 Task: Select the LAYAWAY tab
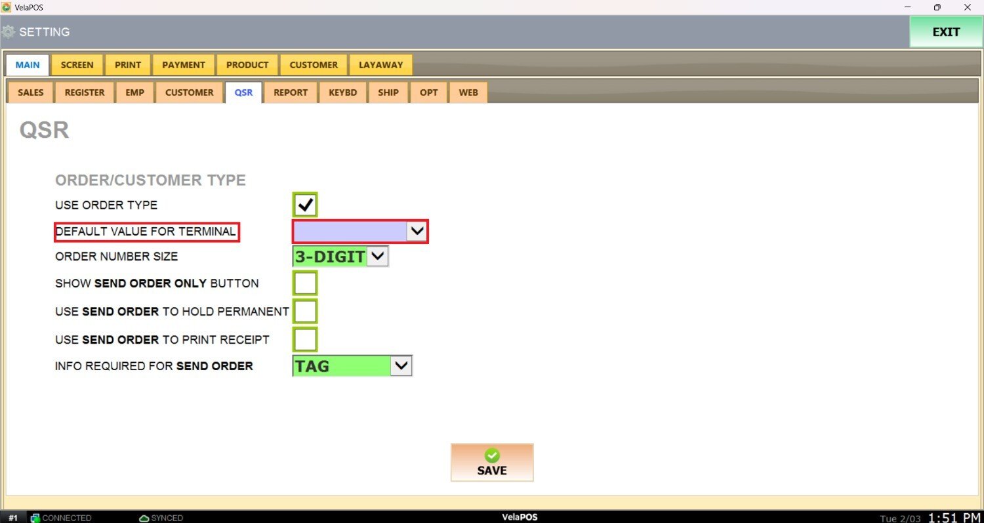pos(380,65)
